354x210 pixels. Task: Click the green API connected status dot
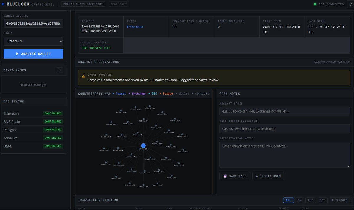tap(315, 4)
